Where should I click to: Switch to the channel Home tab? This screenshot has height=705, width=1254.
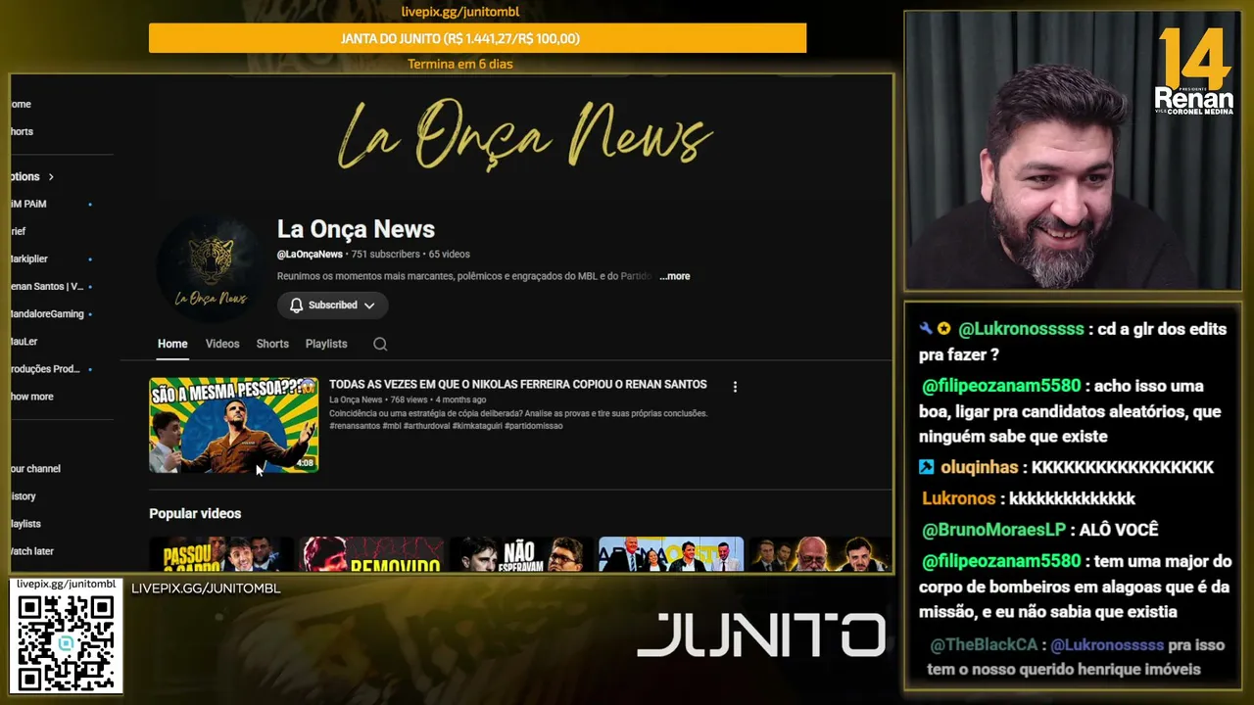pyautogui.click(x=172, y=344)
